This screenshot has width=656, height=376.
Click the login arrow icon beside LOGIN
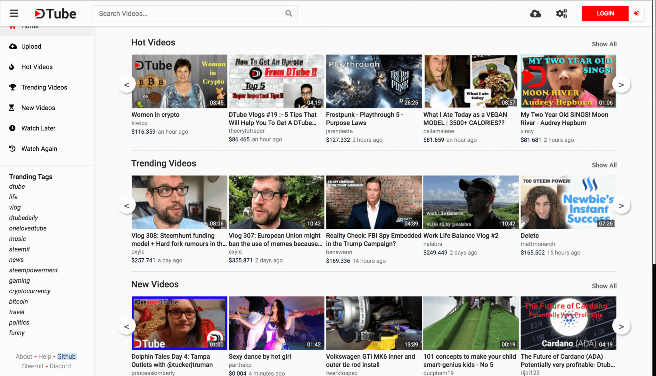[x=636, y=13]
